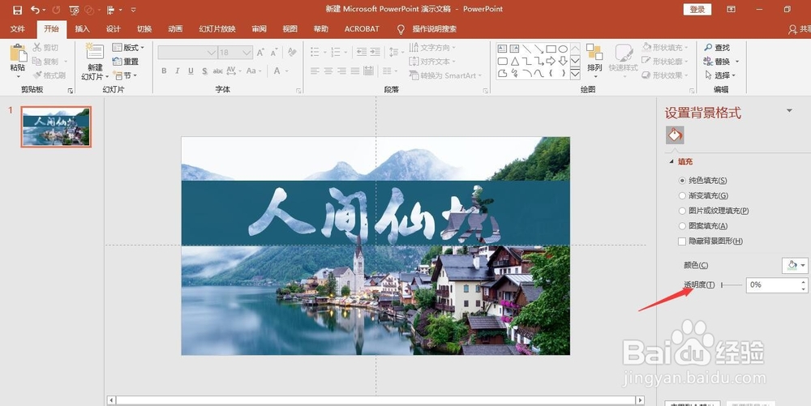Switch to 幻灯片放映 slideshow tab
This screenshot has height=406, width=811.
tap(217, 29)
